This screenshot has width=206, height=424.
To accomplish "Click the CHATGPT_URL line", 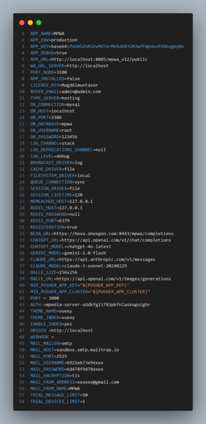I will [100, 240].
